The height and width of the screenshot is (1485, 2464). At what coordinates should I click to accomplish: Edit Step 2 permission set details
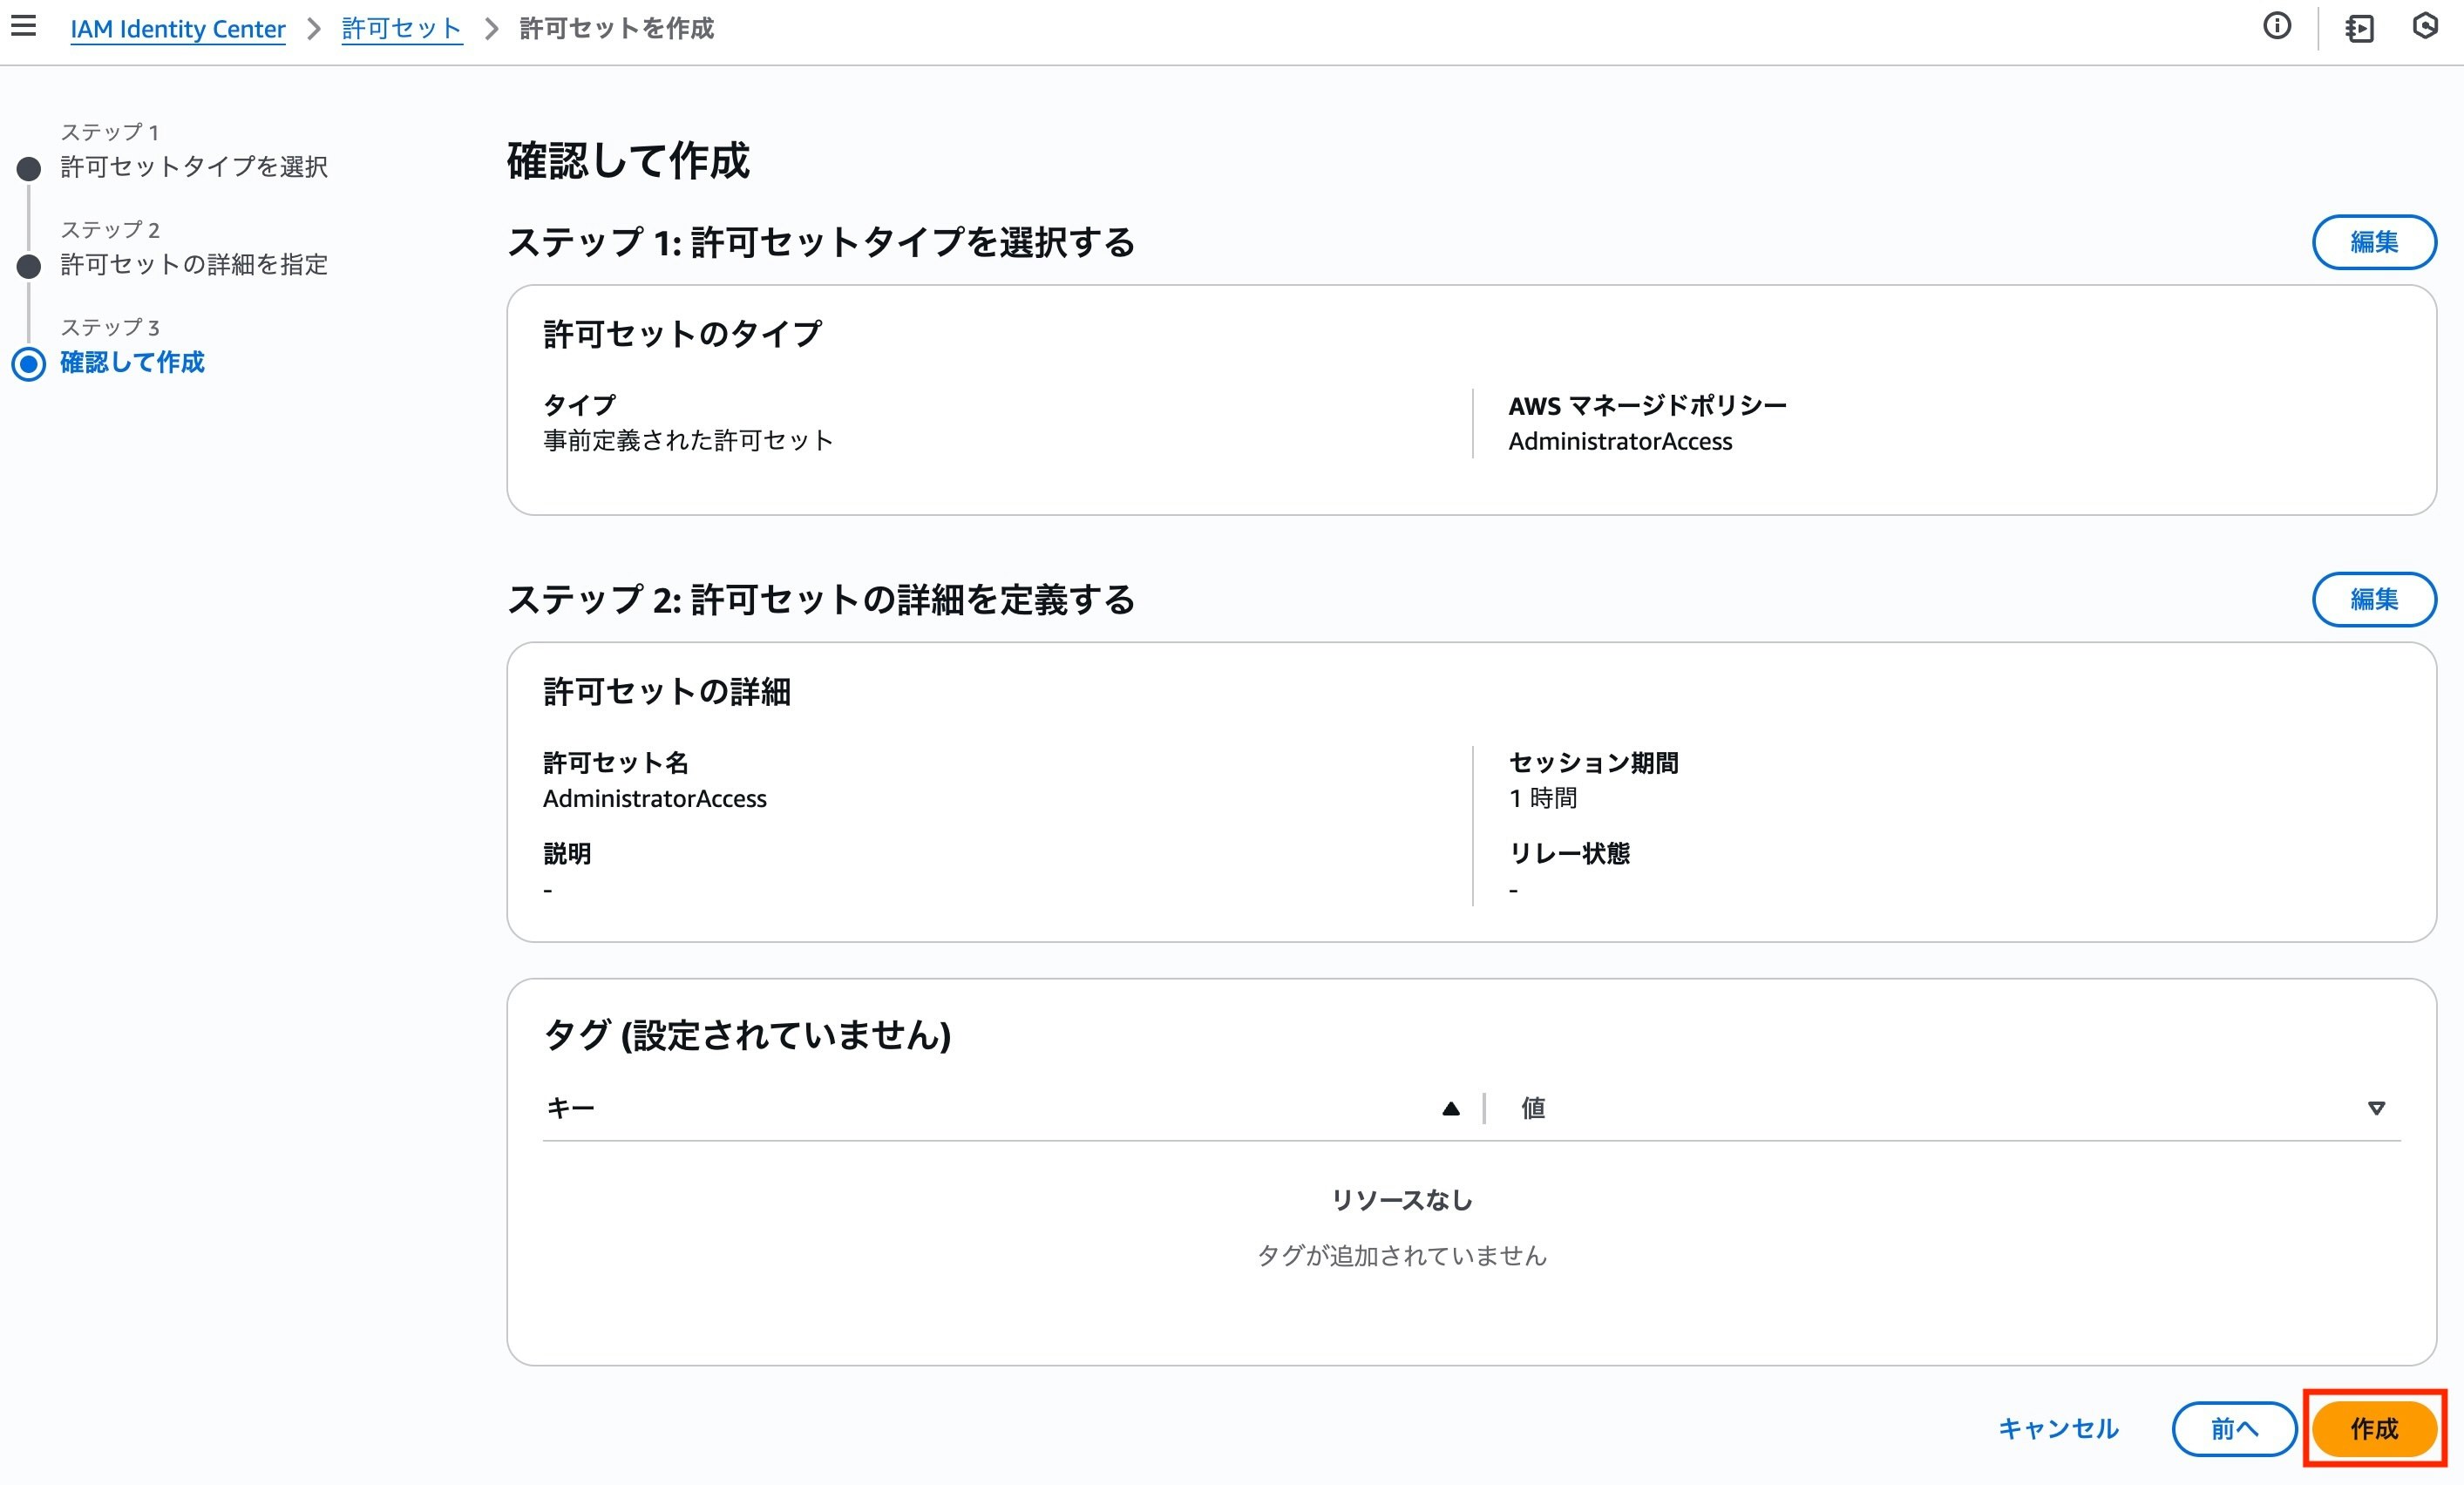(2373, 599)
